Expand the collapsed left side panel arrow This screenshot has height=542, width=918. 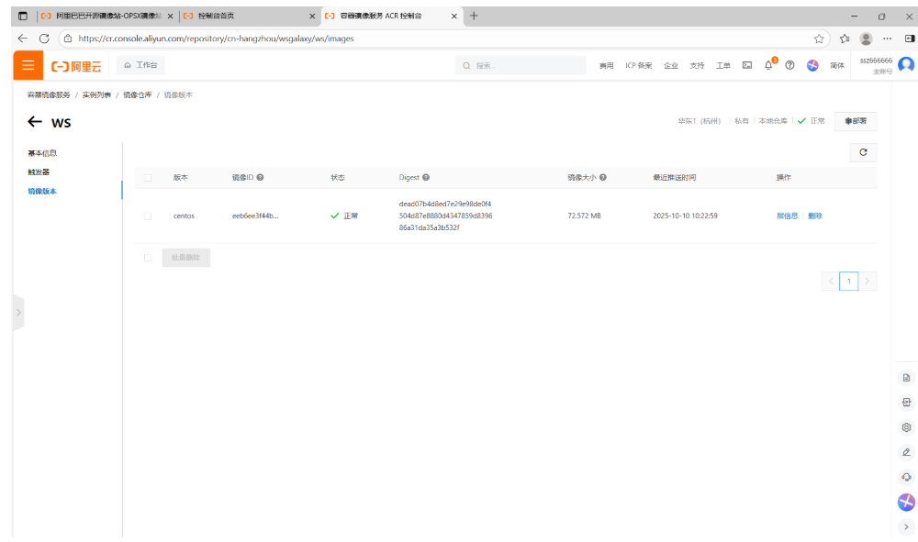coord(18,313)
